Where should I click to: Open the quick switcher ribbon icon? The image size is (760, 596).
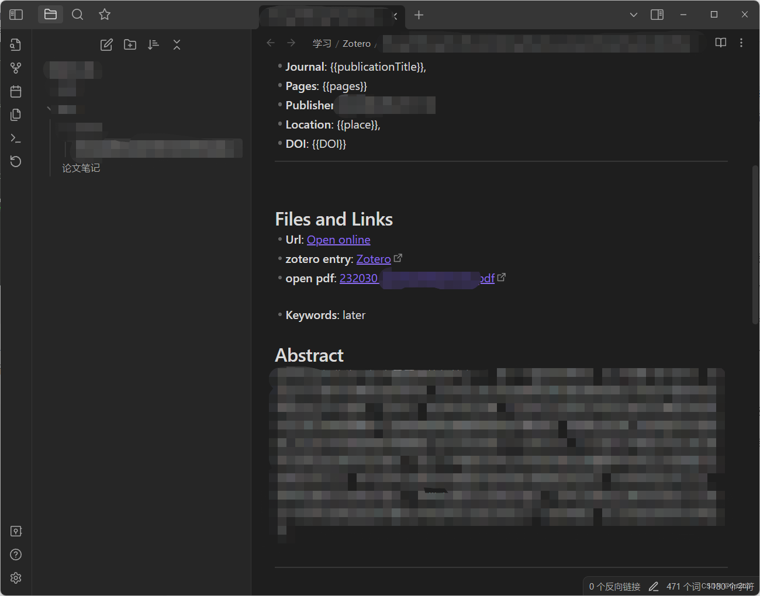click(16, 45)
